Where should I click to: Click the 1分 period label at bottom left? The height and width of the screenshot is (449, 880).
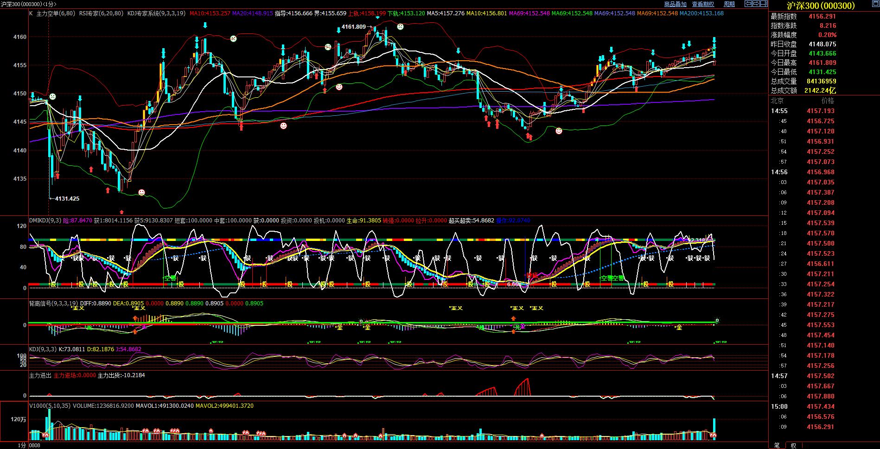(22, 445)
